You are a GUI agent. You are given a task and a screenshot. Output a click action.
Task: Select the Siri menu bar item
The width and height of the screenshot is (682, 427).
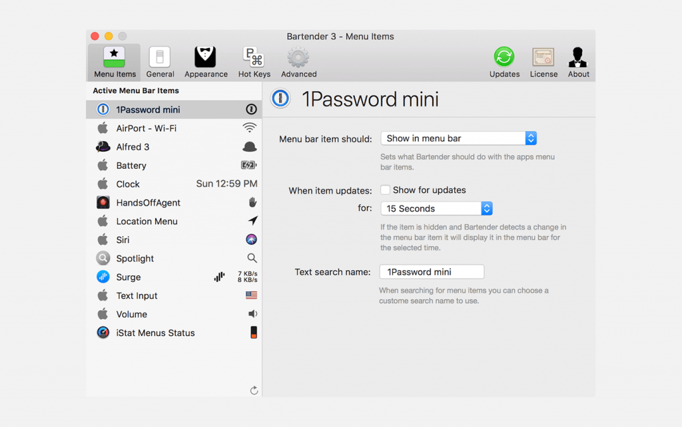click(174, 240)
